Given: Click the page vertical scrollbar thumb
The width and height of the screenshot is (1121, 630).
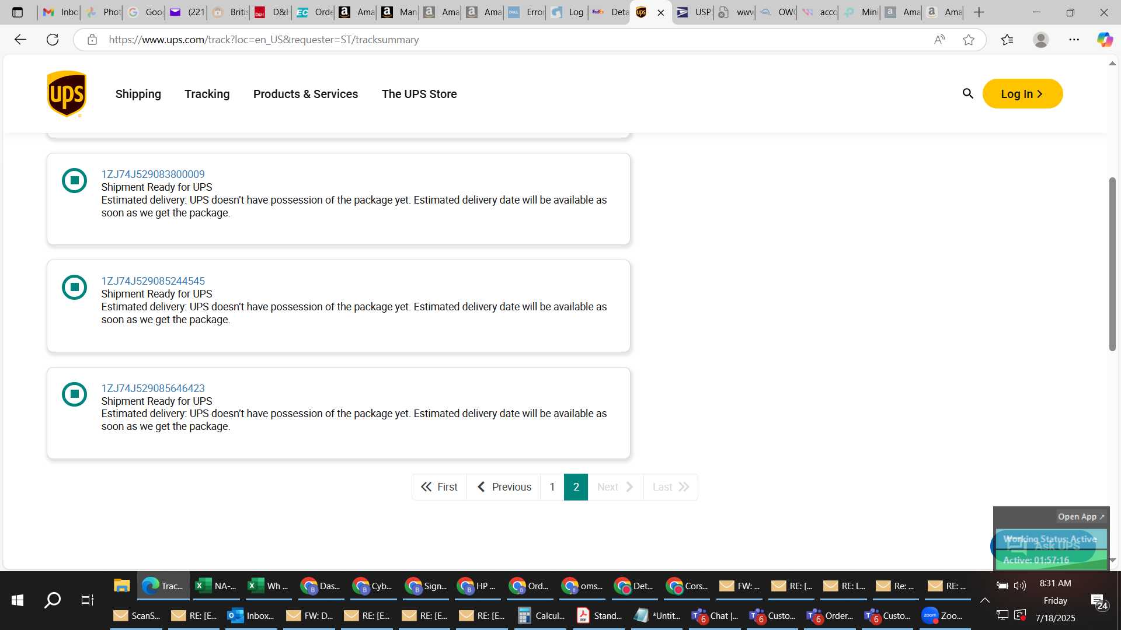Looking at the screenshot, I should [x=1112, y=264].
